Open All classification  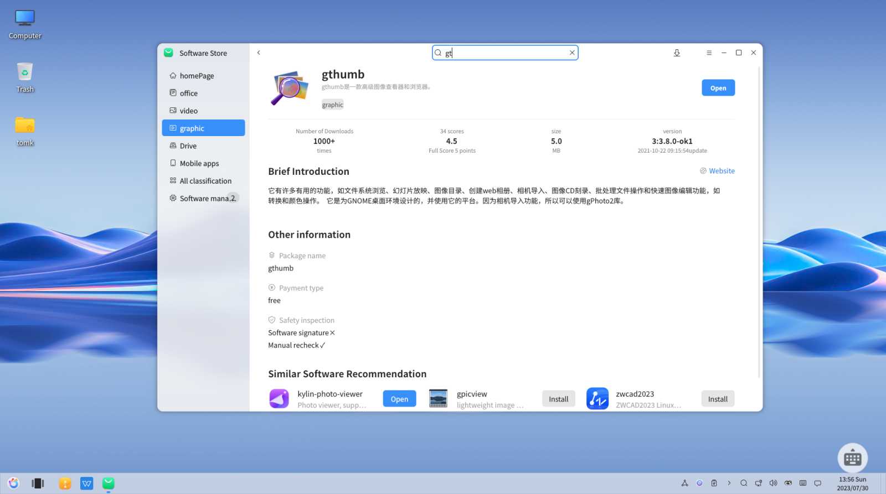(203, 181)
